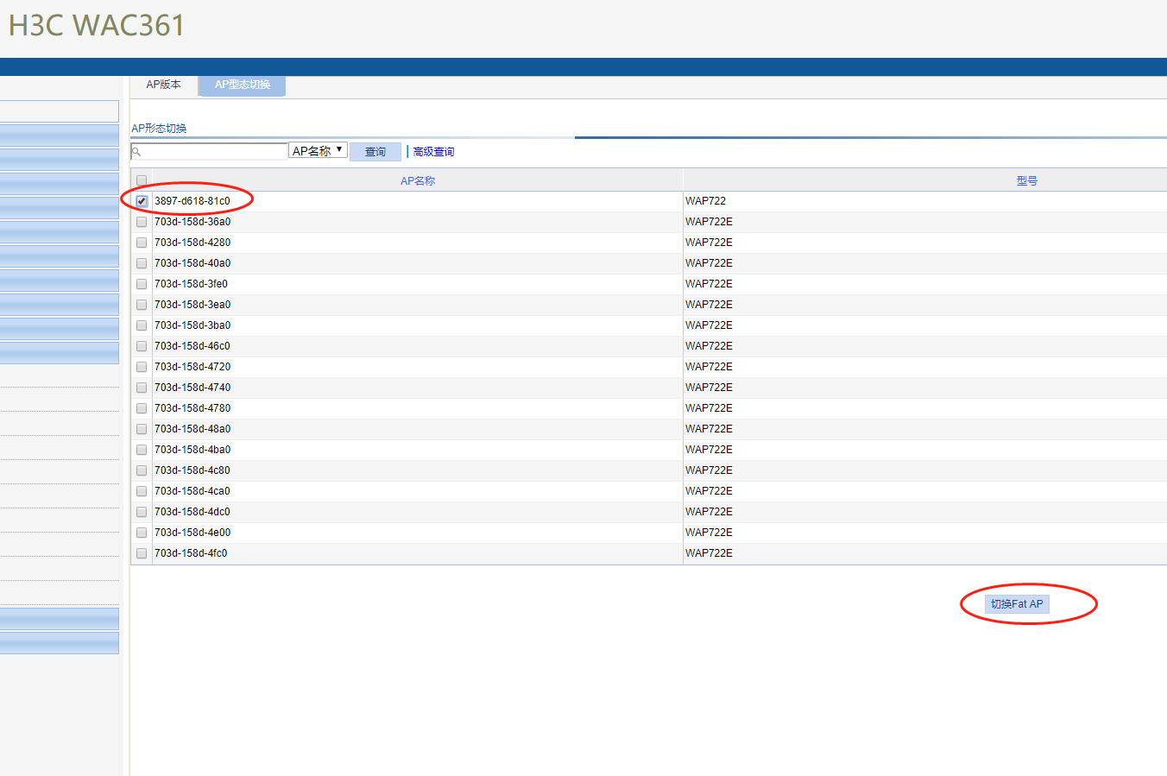Image resolution: width=1167 pixels, height=776 pixels.
Task: Select the 703d-158d-4ca0 checkbox
Action: [x=142, y=491]
